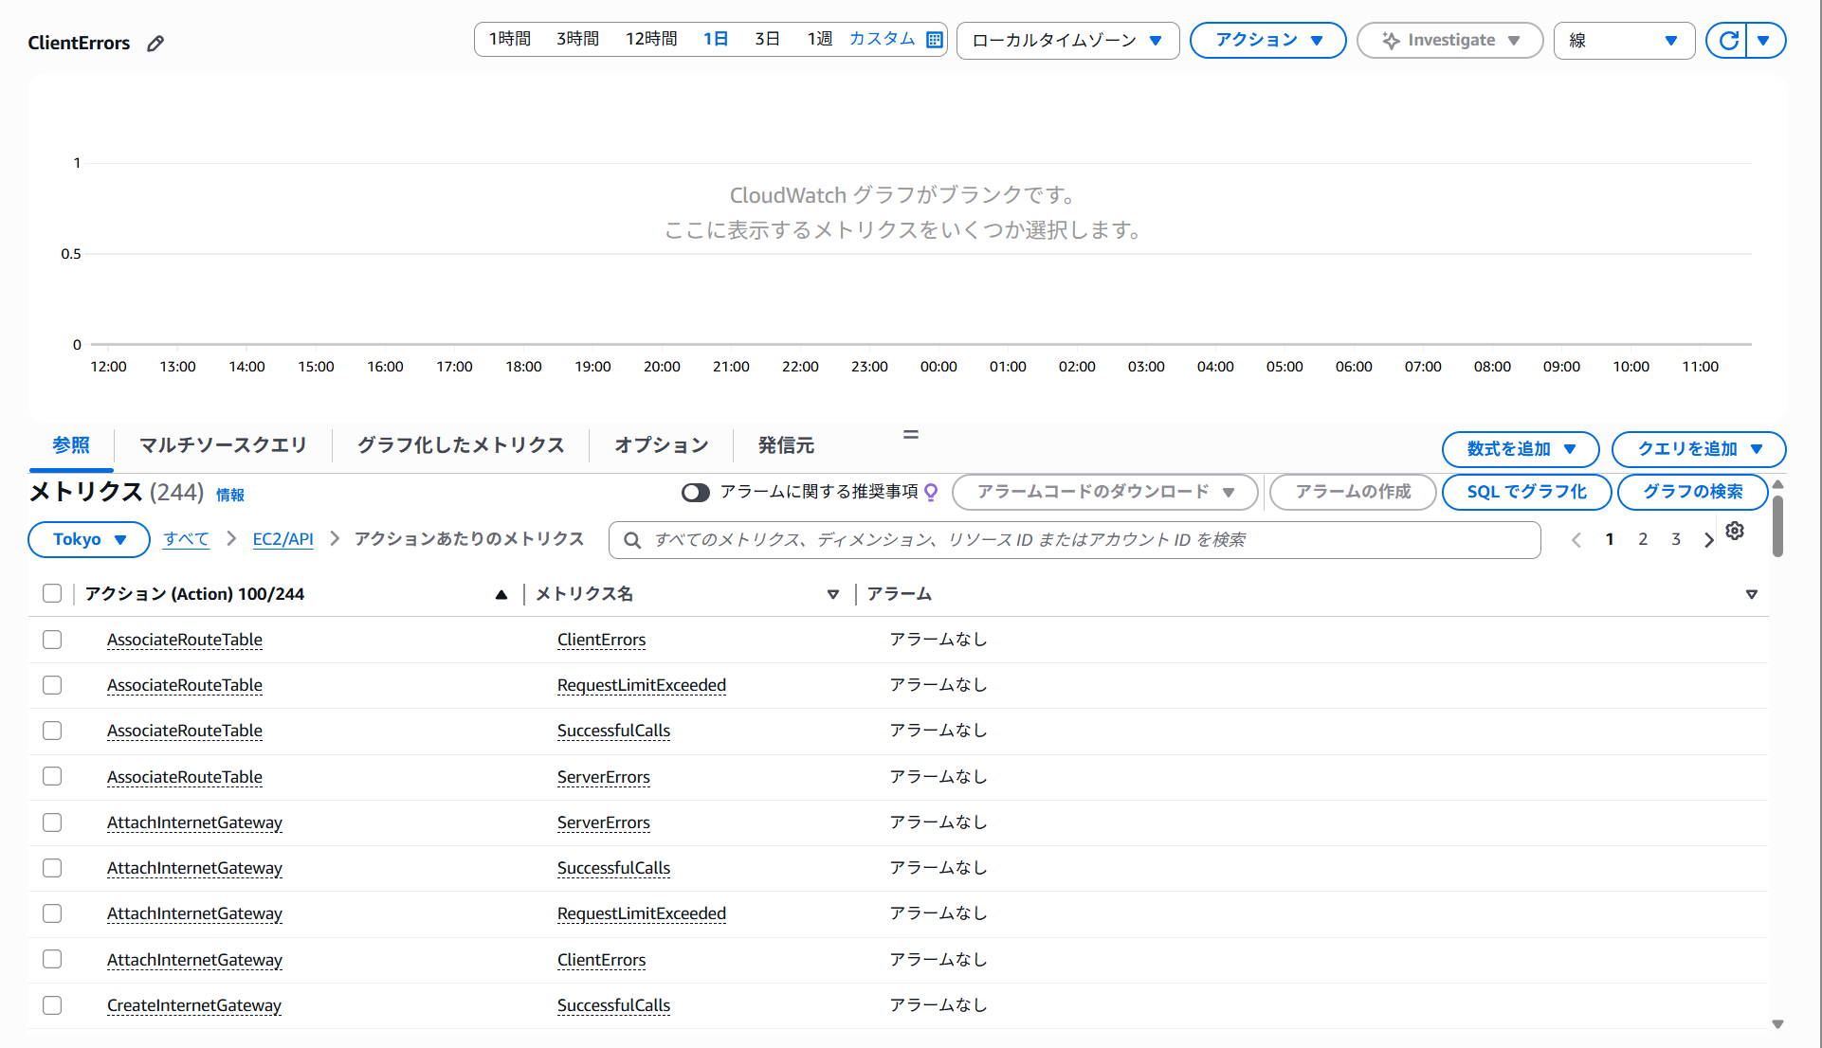Toggle alarm recommendations switch
Image resolution: width=1822 pixels, height=1048 pixels.
[x=696, y=492]
